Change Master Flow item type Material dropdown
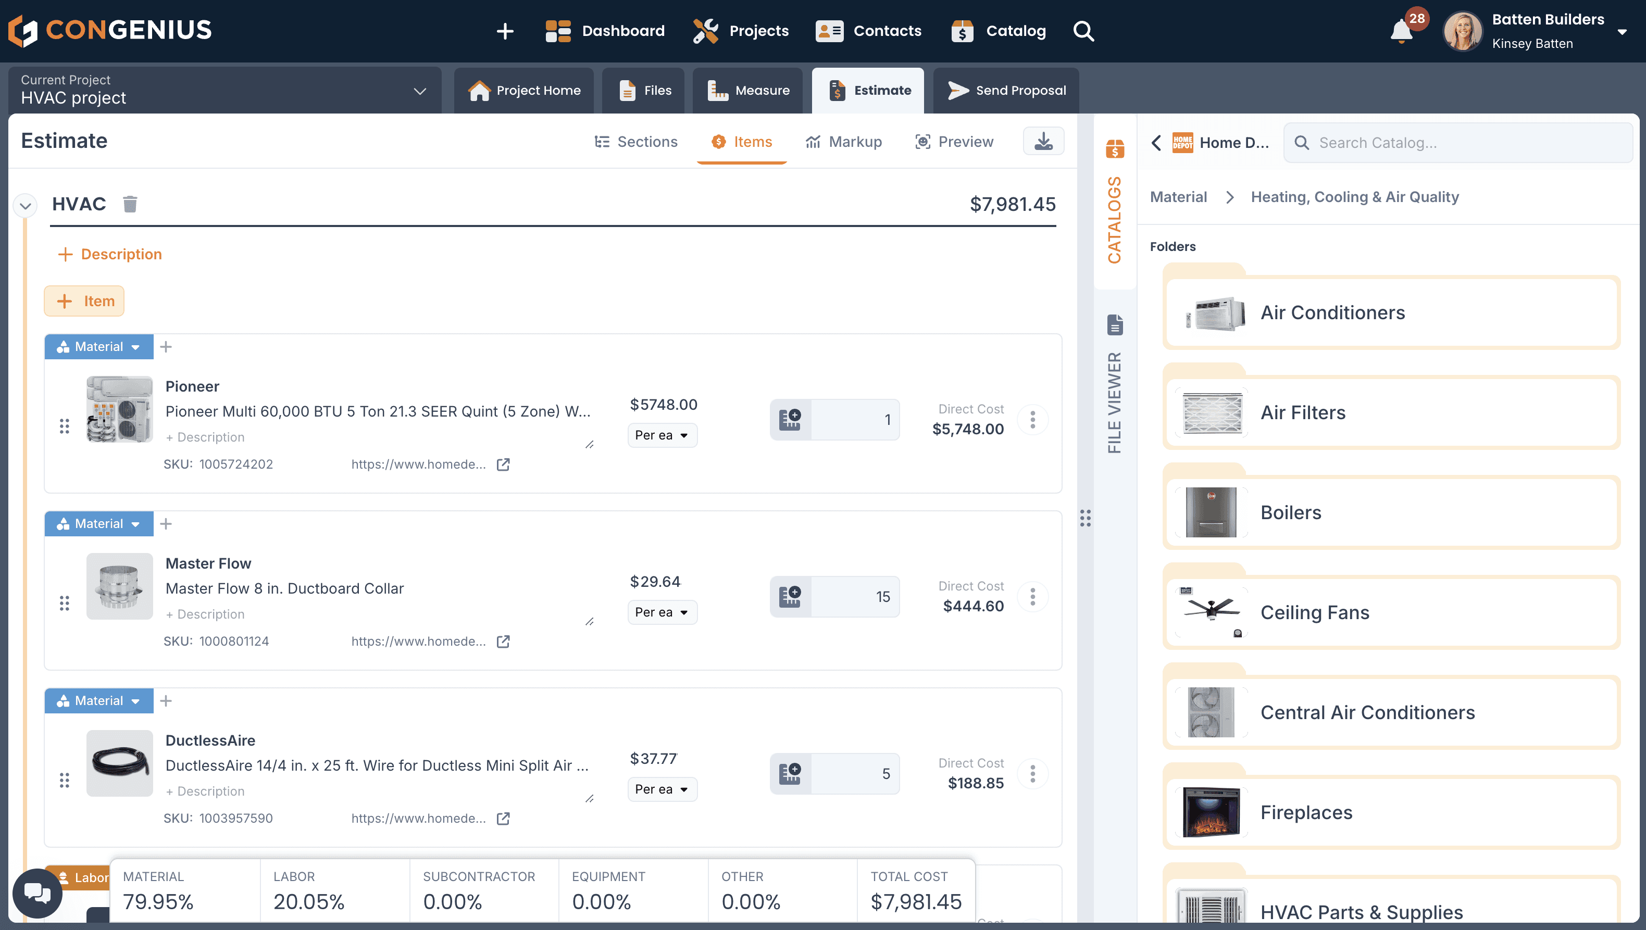The height and width of the screenshot is (930, 1646). point(99,524)
